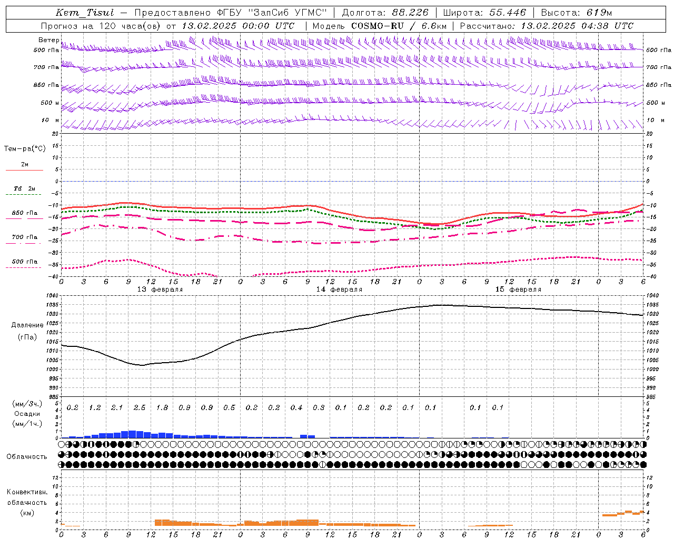Viewport: 674px width, 539px height.
Task: Click the '(мм/3ч.)' precipitation unit label
Action: [26, 404]
